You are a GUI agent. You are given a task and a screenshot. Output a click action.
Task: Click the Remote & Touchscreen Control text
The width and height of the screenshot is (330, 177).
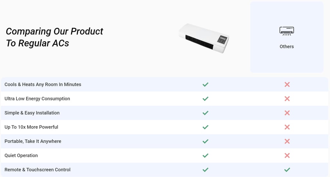[x=37, y=170]
